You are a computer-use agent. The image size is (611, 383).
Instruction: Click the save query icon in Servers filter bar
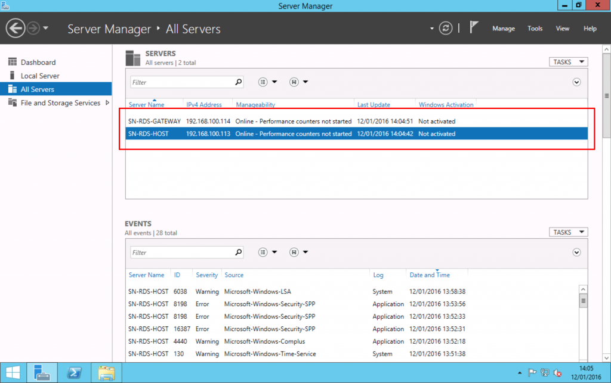click(294, 82)
